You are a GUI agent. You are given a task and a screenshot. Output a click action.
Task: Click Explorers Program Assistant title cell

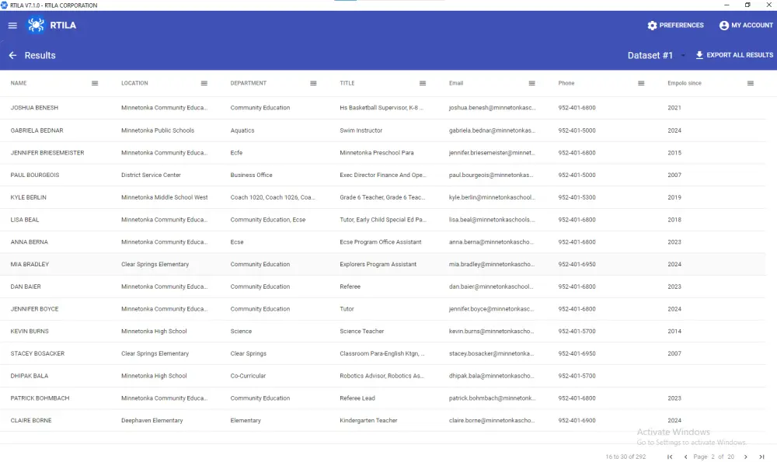pos(378,265)
